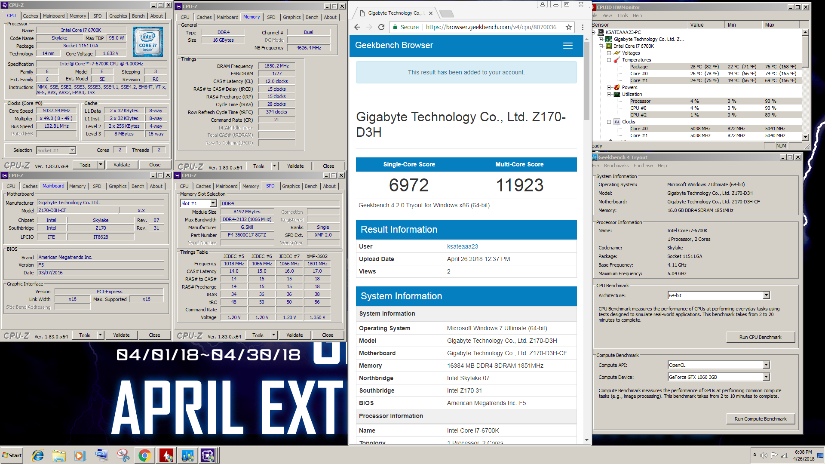
Task: Click the Chrome address bar URL
Action: pyautogui.click(x=491, y=27)
